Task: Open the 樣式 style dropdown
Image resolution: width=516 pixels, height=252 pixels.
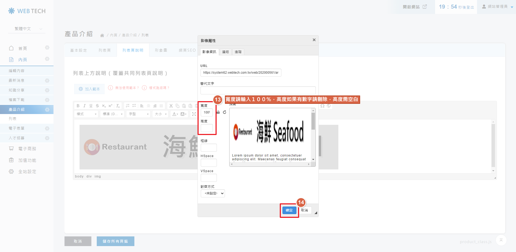Action: tap(86, 114)
